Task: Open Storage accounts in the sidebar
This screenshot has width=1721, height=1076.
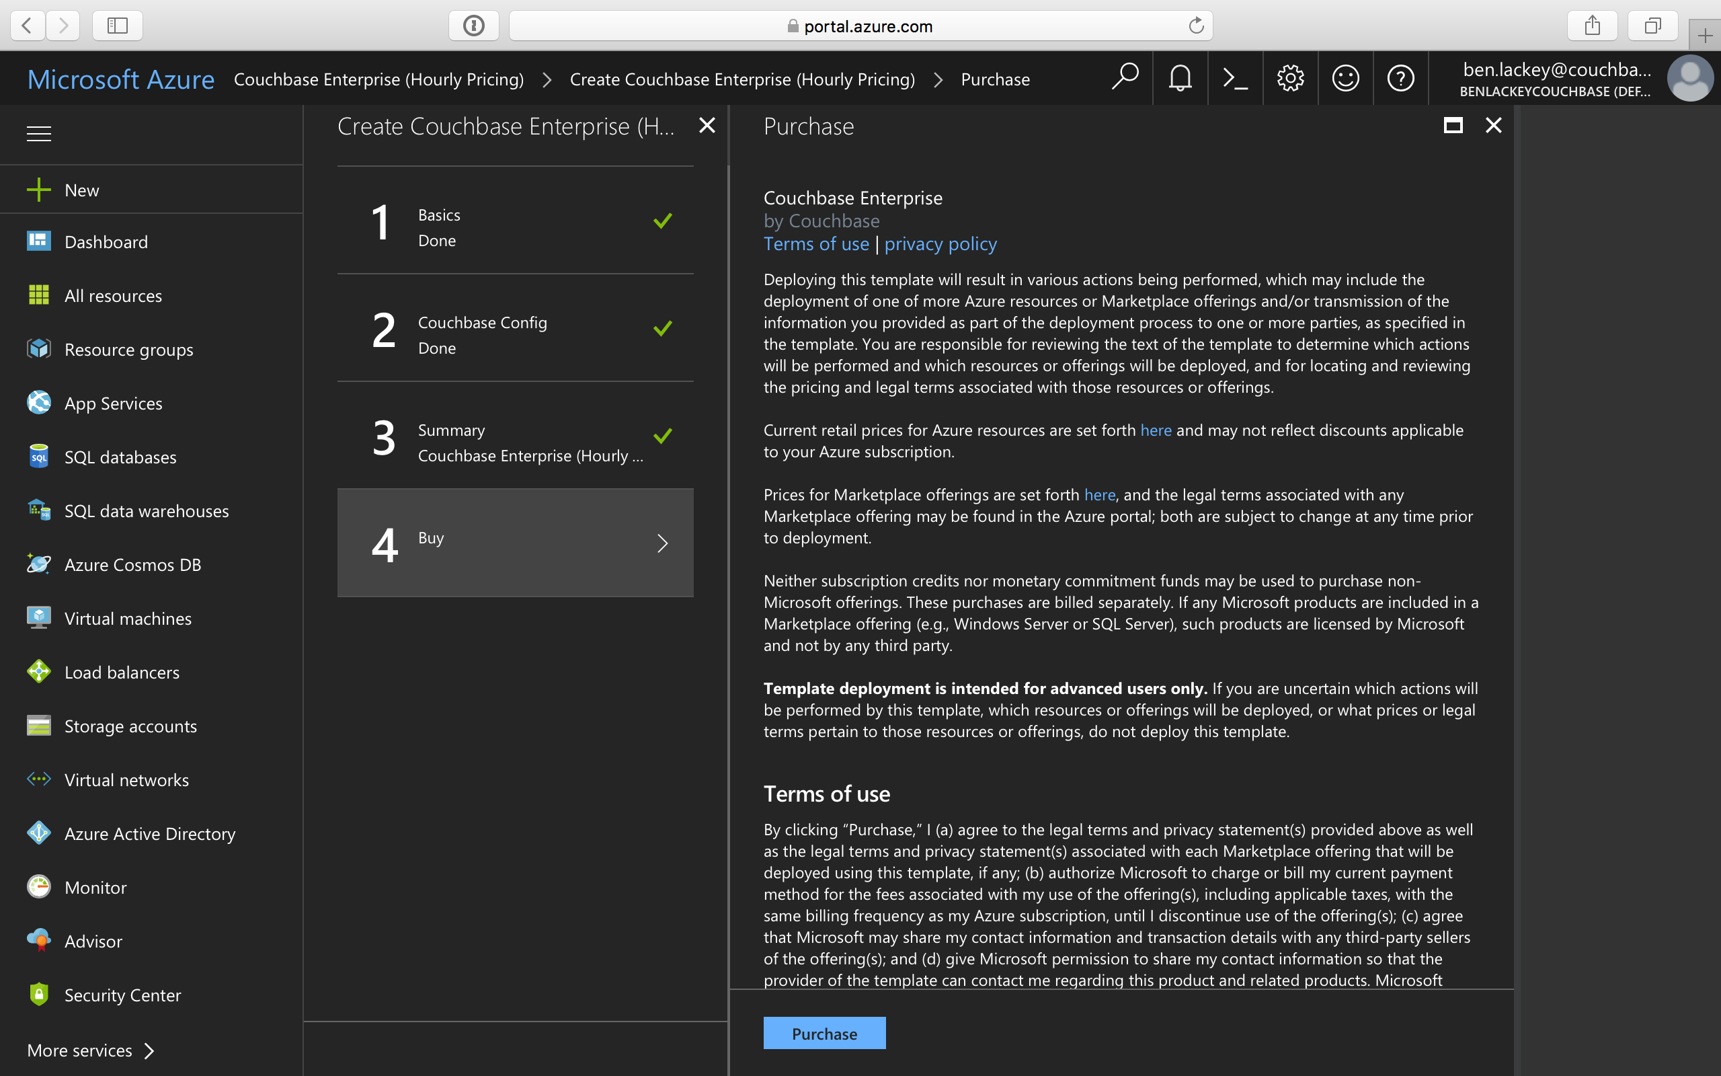Action: pos(131,726)
